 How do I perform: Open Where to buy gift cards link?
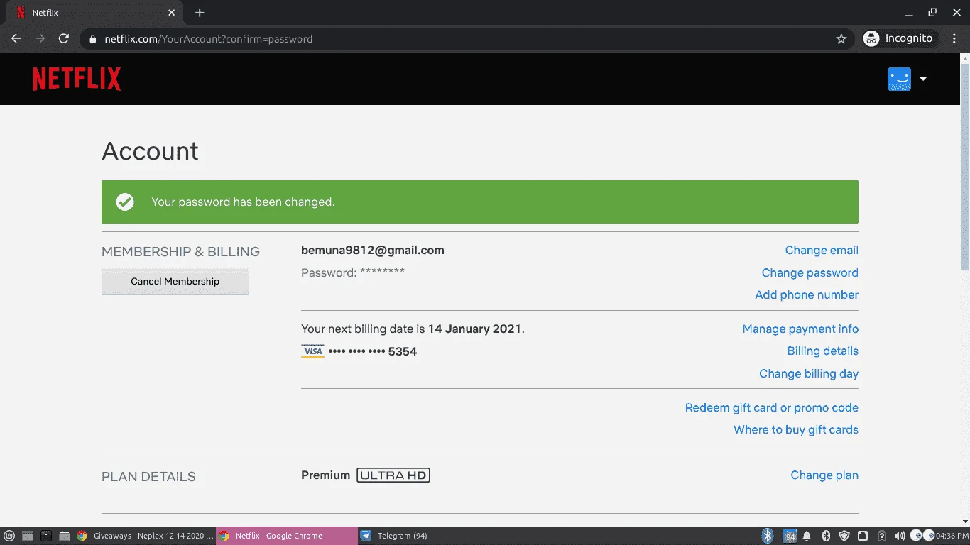pyautogui.click(x=795, y=430)
